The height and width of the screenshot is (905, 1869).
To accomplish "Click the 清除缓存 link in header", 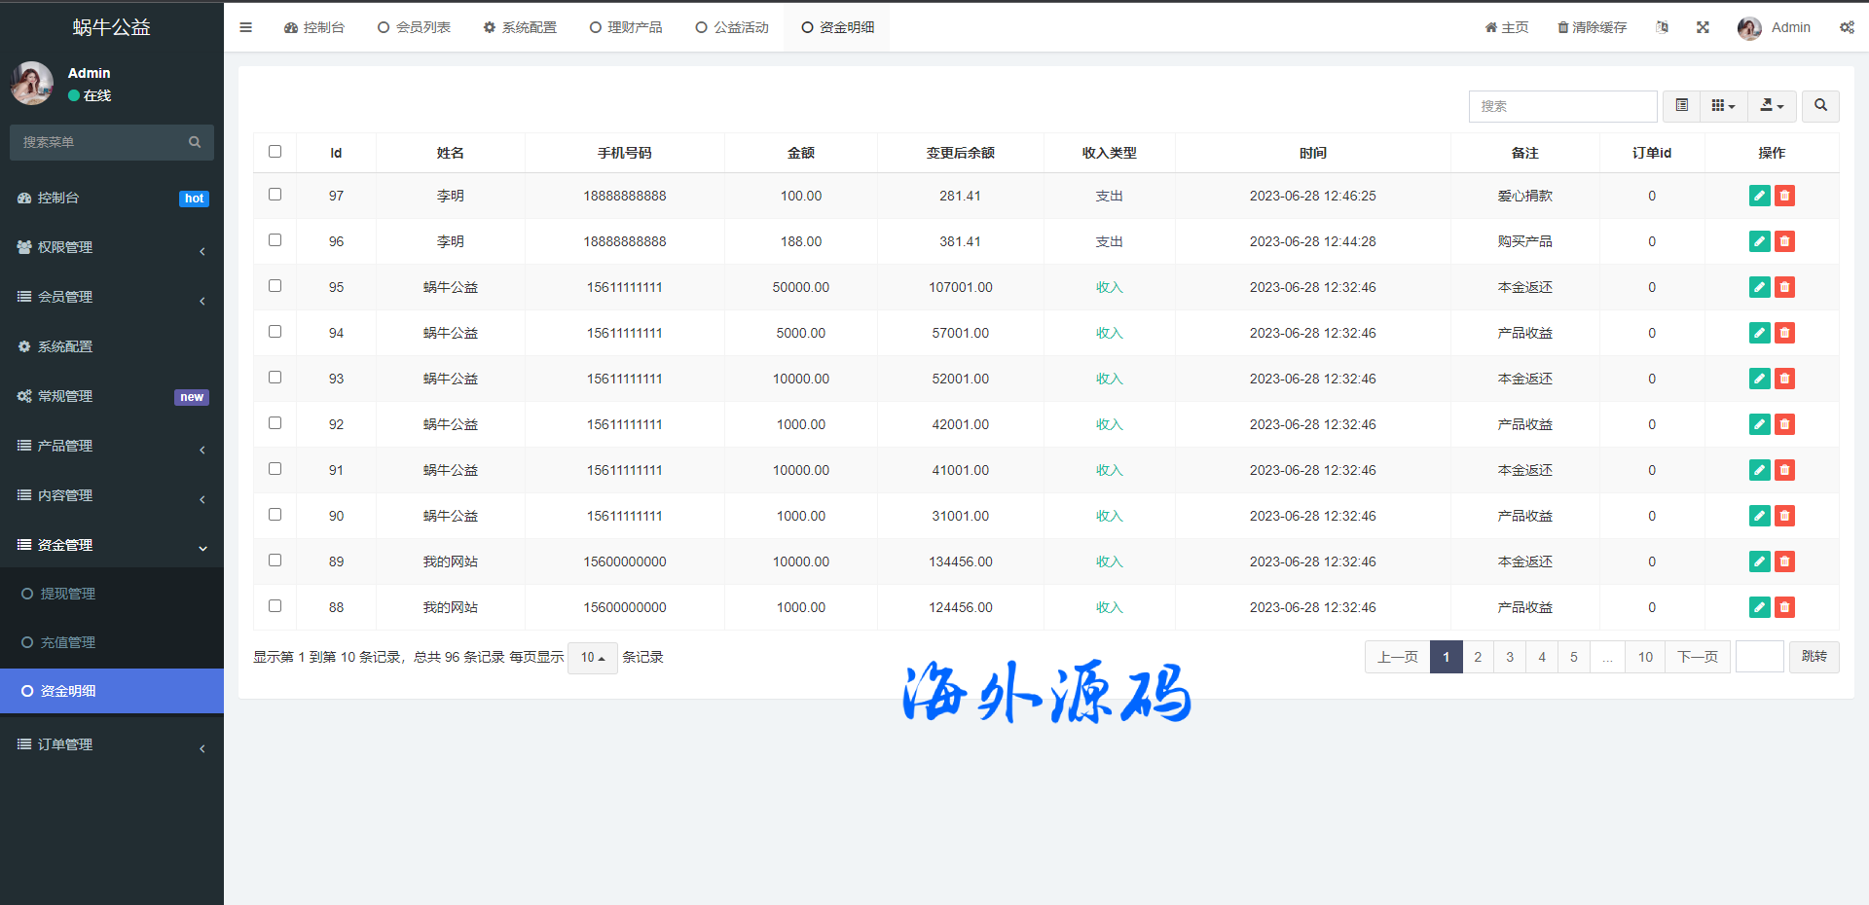I will (1592, 27).
